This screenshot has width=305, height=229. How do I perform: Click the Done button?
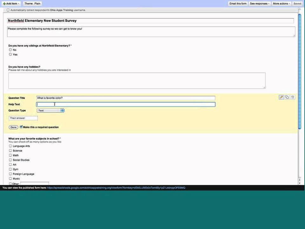(13, 127)
